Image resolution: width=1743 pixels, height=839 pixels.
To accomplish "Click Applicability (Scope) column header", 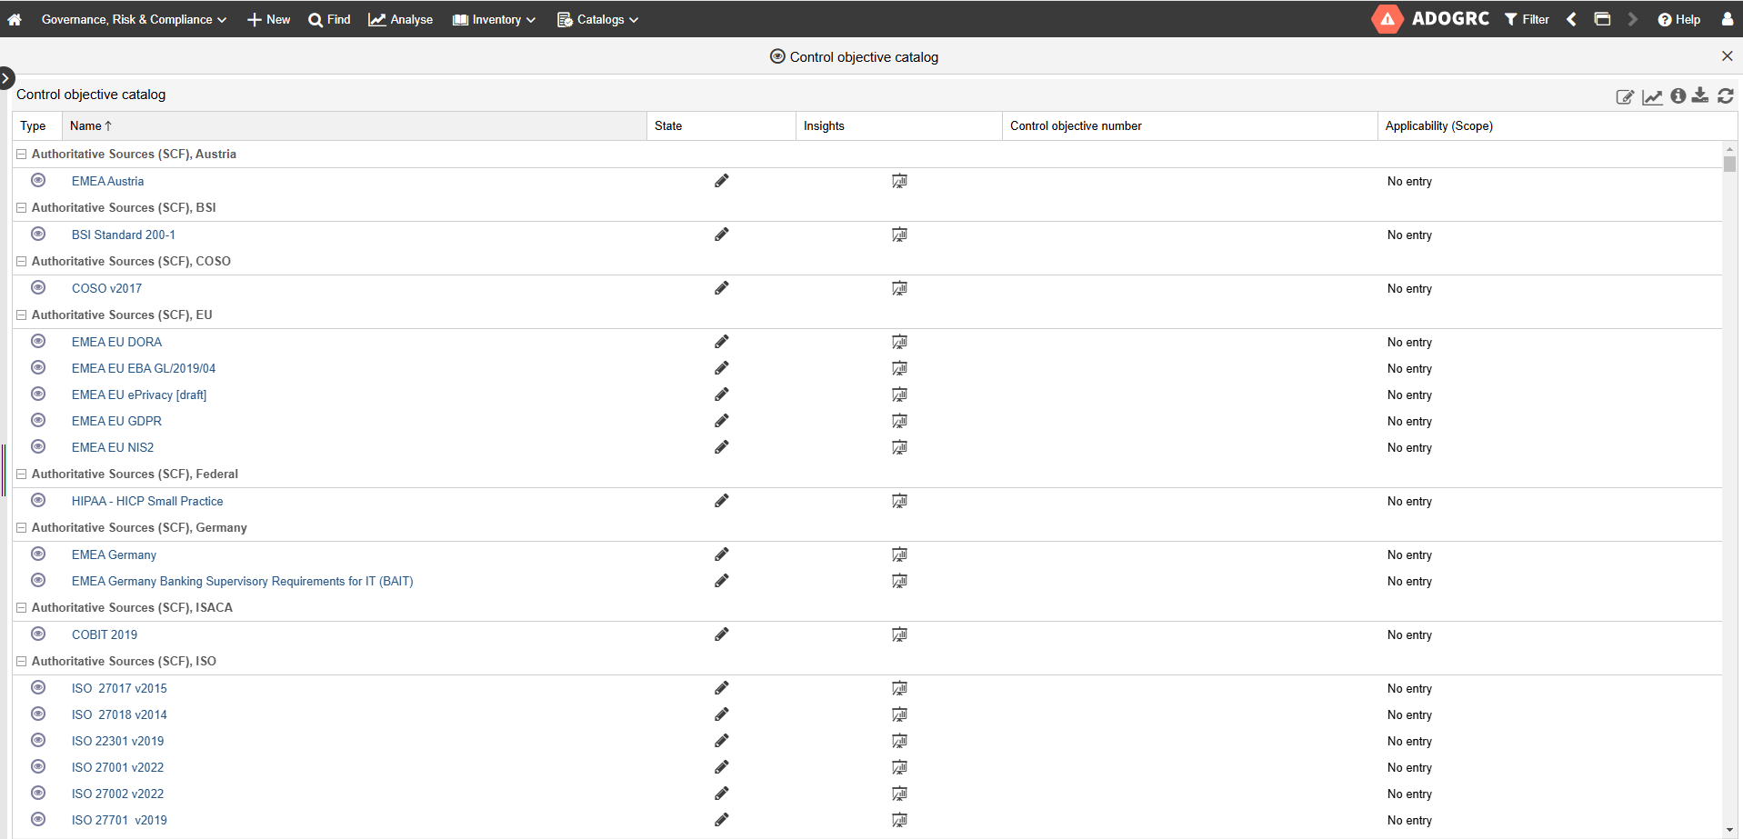I will pos(1557,125).
